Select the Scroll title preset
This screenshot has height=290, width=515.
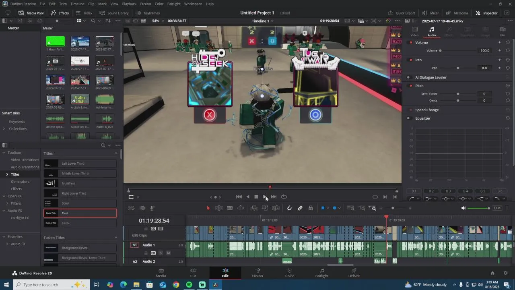pos(80,203)
